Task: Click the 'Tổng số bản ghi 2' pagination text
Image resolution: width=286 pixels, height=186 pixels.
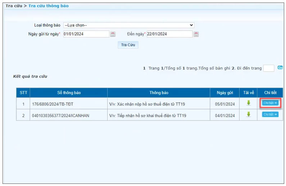Action: pyautogui.click(x=217, y=68)
